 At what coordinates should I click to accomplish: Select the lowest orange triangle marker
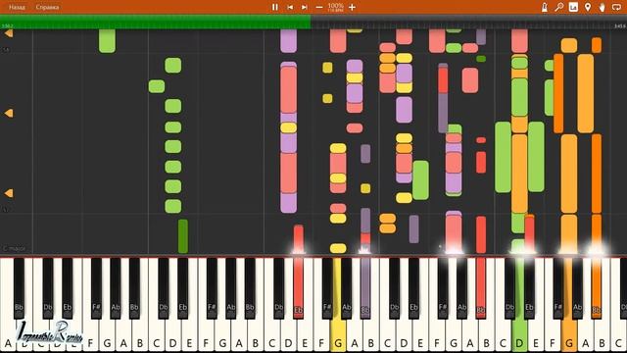(x=9, y=193)
